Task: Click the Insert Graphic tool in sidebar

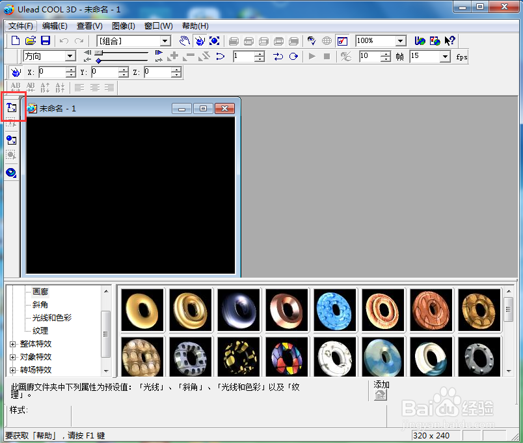Action: click(x=11, y=140)
